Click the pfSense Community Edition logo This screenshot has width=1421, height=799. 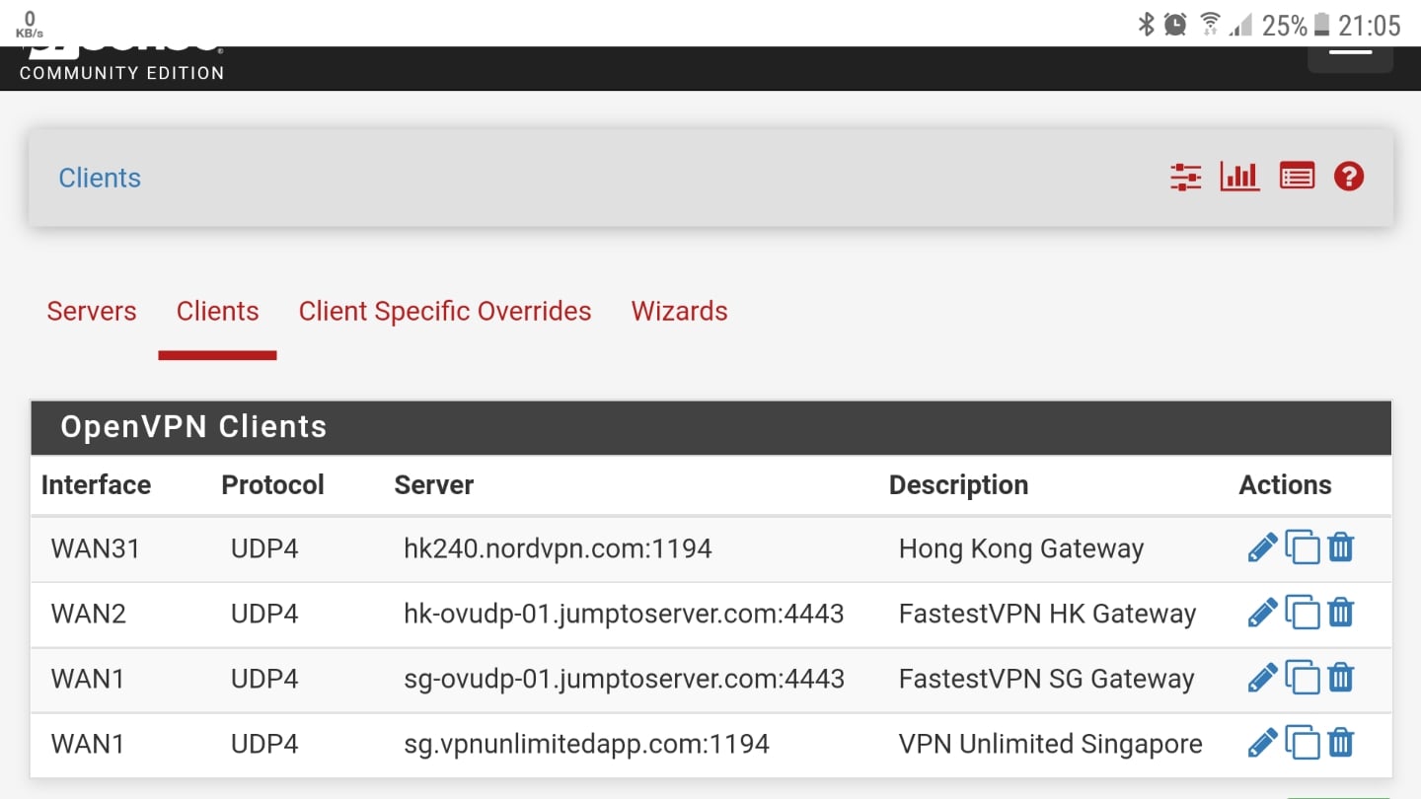(x=121, y=63)
